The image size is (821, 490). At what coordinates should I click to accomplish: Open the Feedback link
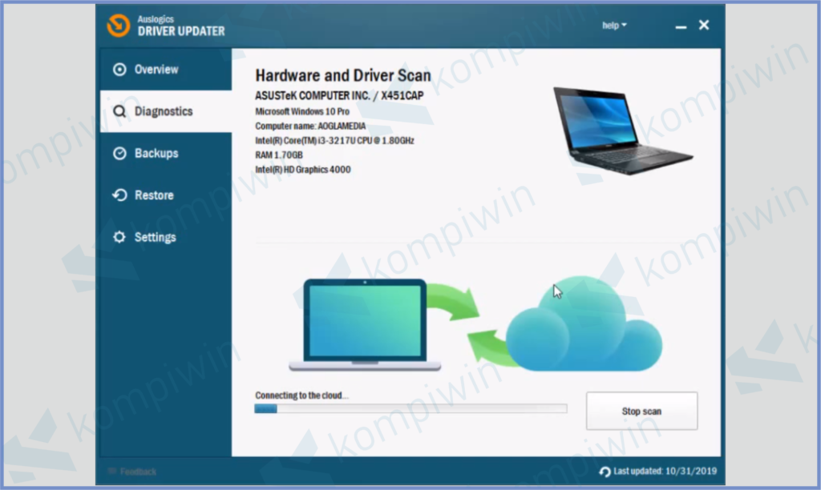(x=138, y=472)
